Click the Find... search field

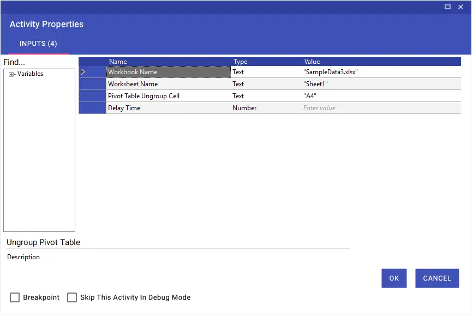39,62
